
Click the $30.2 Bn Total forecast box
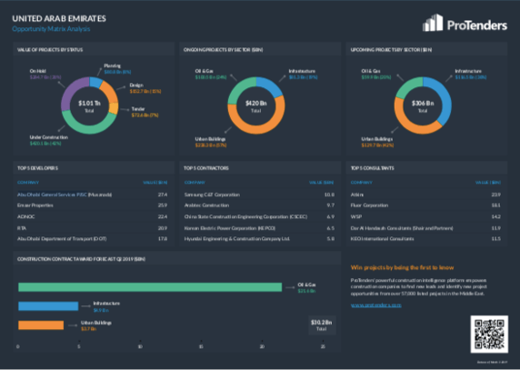click(x=321, y=325)
